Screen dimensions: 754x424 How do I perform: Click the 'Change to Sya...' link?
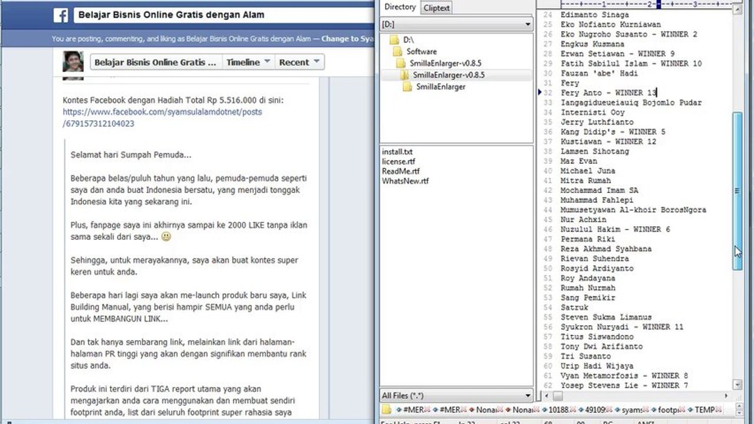click(347, 39)
